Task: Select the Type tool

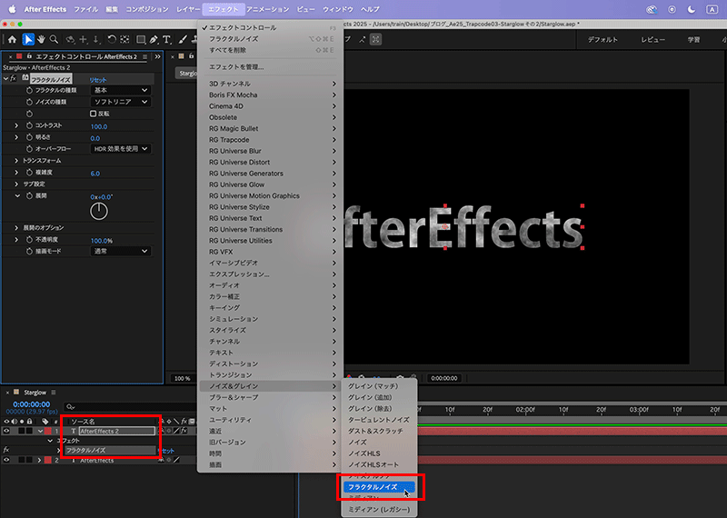Action: click(166, 39)
